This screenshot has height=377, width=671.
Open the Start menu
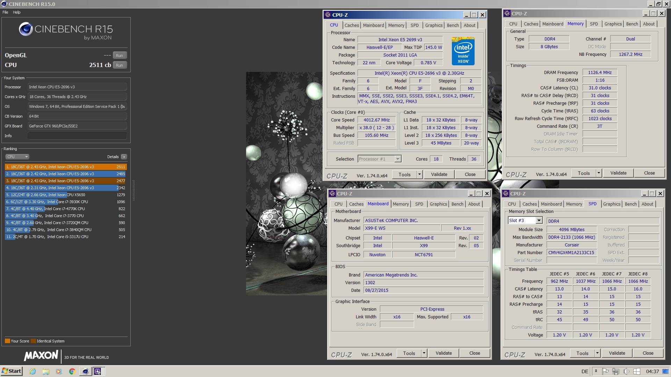[x=12, y=371]
